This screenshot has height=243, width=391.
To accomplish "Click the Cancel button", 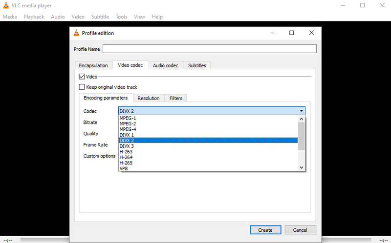I will (x=300, y=230).
